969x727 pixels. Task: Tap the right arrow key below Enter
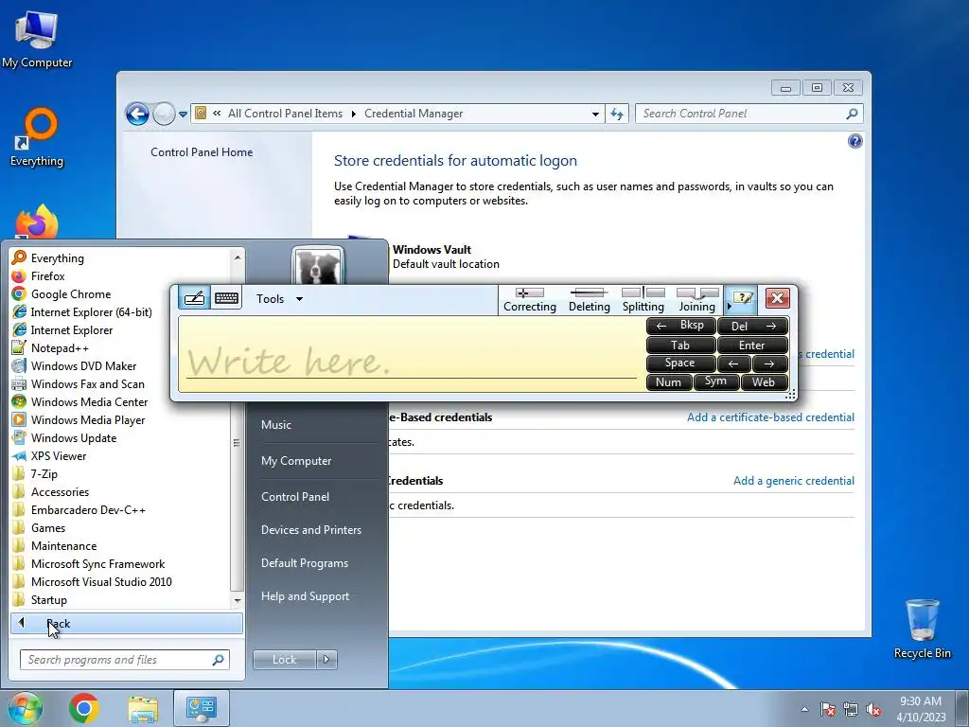[x=770, y=363]
